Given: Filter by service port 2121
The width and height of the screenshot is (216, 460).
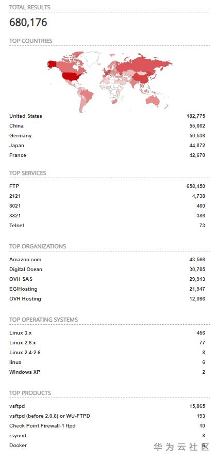Looking at the screenshot, I should point(15,196).
